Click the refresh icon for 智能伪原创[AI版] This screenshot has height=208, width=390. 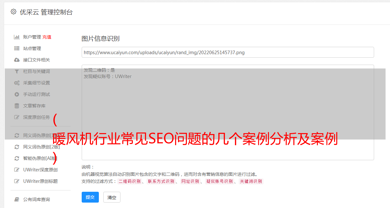coord(17,158)
